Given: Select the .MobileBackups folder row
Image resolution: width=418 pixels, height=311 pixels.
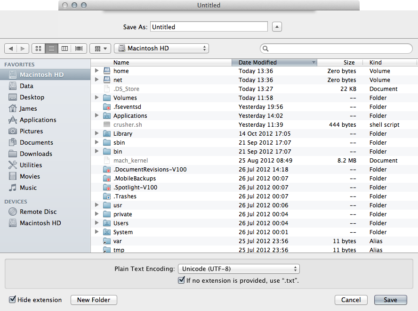Looking at the screenshot, I should pyautogui.click(x=254, y=178).
